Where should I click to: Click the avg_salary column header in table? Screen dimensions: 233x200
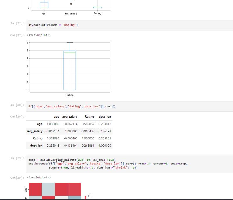pyautogui.click(x=69, y=117)
